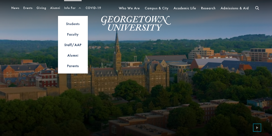Screen dimensions: 272x136
Task: Select the Academic Life menu
Action: 185,8
